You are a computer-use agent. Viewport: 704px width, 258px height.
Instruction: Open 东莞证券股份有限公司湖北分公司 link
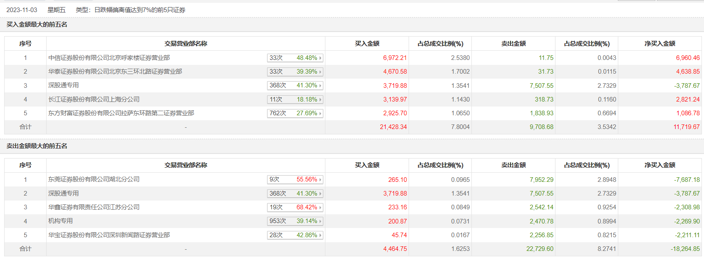pyautogui.click(x=94, y=179)
